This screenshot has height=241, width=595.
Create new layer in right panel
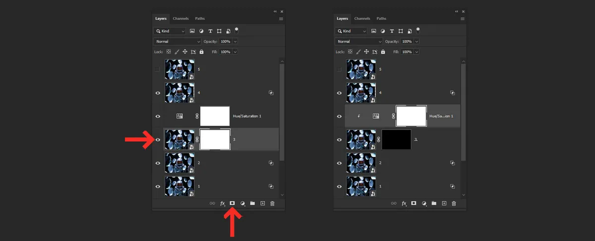[x=444, y=203]
